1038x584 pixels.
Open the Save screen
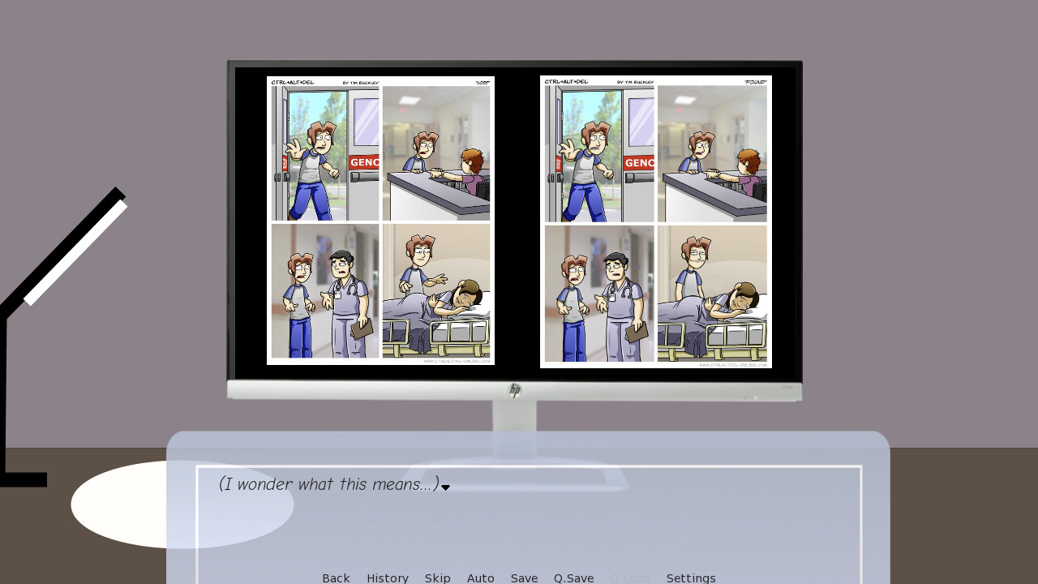[524, 578]
